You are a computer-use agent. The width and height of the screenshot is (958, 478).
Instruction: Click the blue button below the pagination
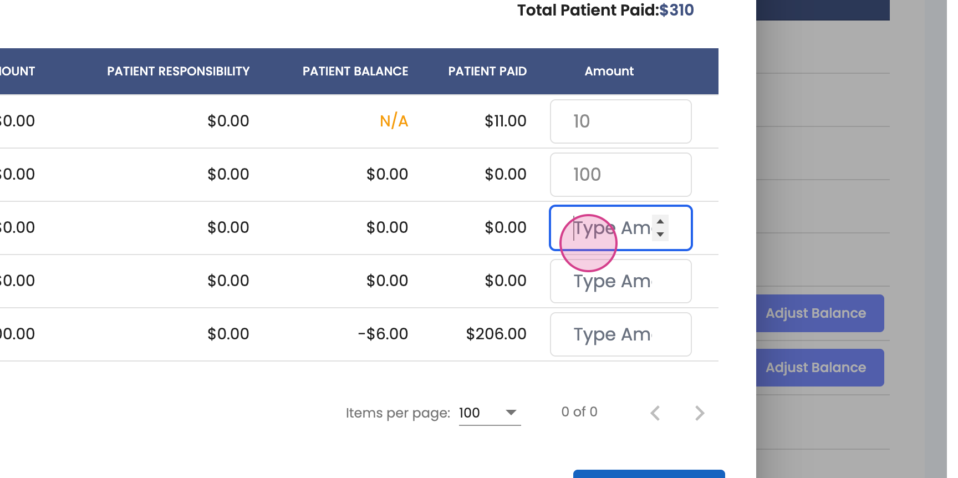(649, 474)
